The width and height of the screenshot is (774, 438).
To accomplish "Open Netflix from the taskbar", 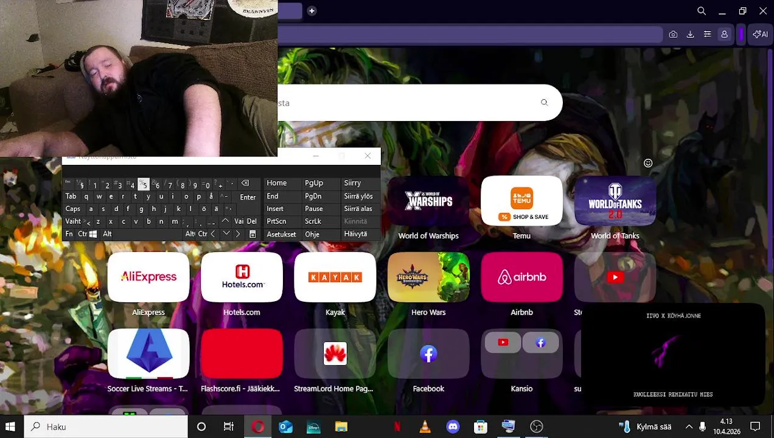I will point(397,426).
